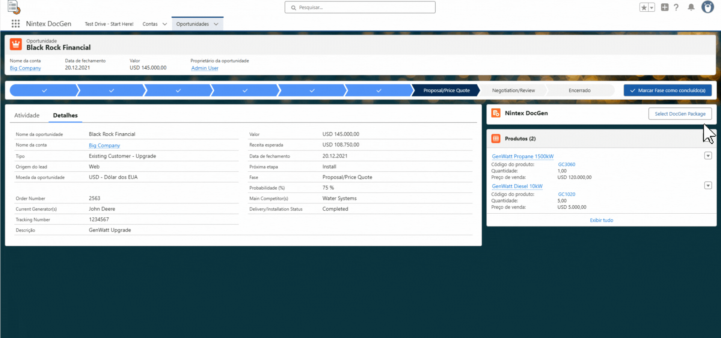
Task: Click Marcar Fase como concluído(a) button
Action: [x=668, y=91]
